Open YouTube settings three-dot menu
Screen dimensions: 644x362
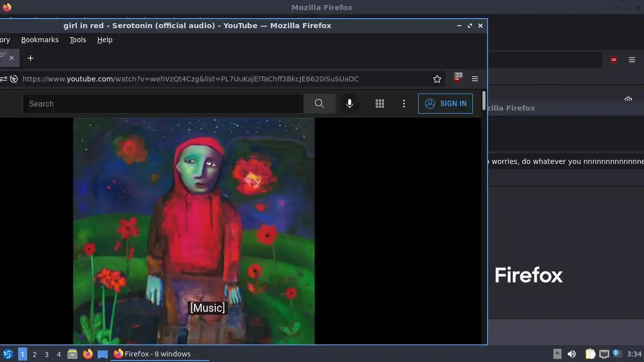coord(404,104)
